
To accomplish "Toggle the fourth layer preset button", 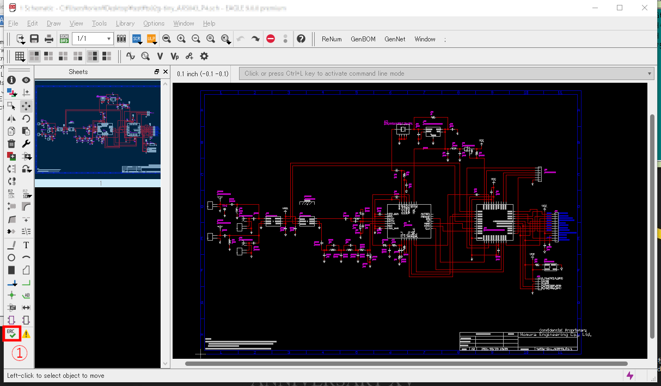I will coord(78,56).
